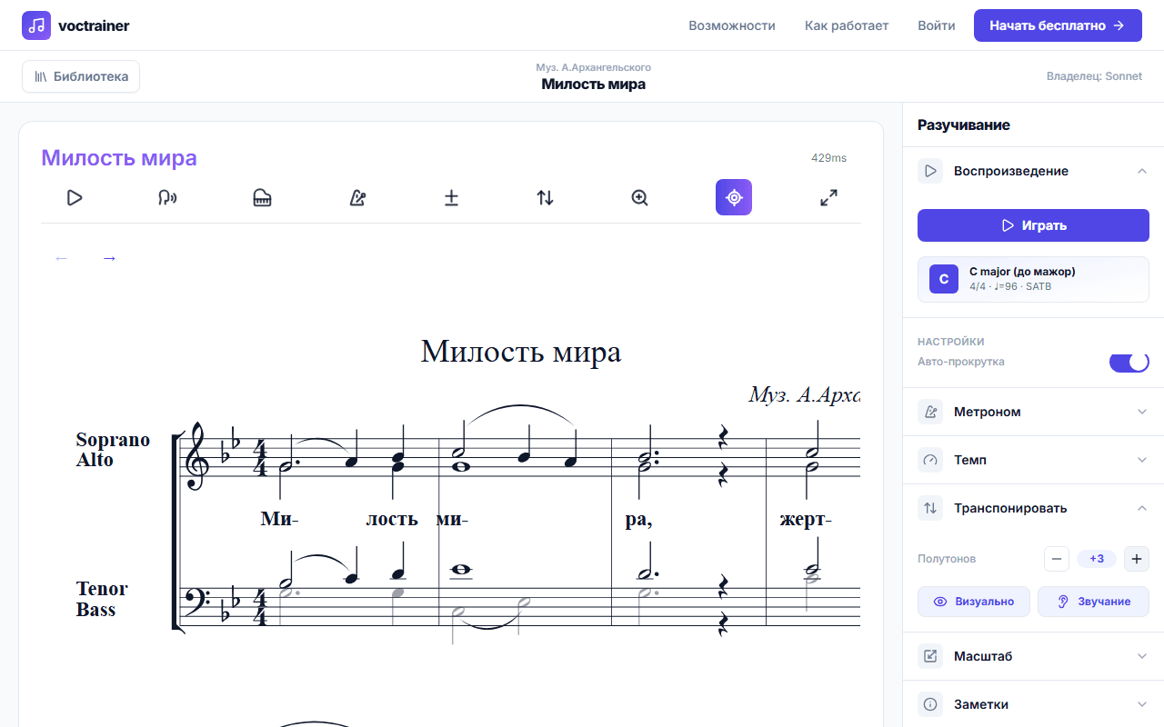The height and width of the screenshot is (727, 1164).
Task: Click Войти to sign in
Action: tap(937, 25)
